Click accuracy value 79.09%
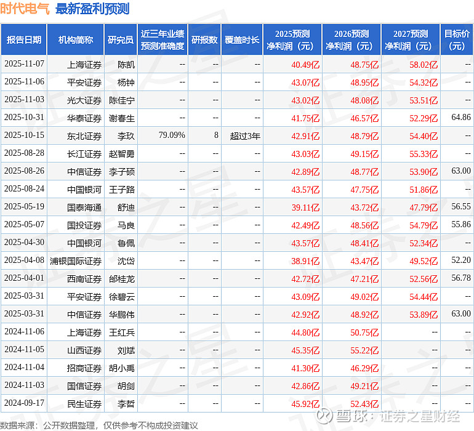The image size is (474, 431). [x=172, y=135]
